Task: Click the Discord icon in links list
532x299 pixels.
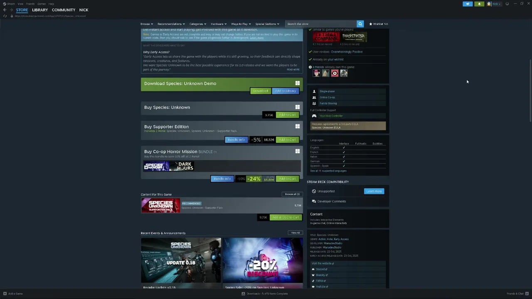Action: (x=313, y=269)
